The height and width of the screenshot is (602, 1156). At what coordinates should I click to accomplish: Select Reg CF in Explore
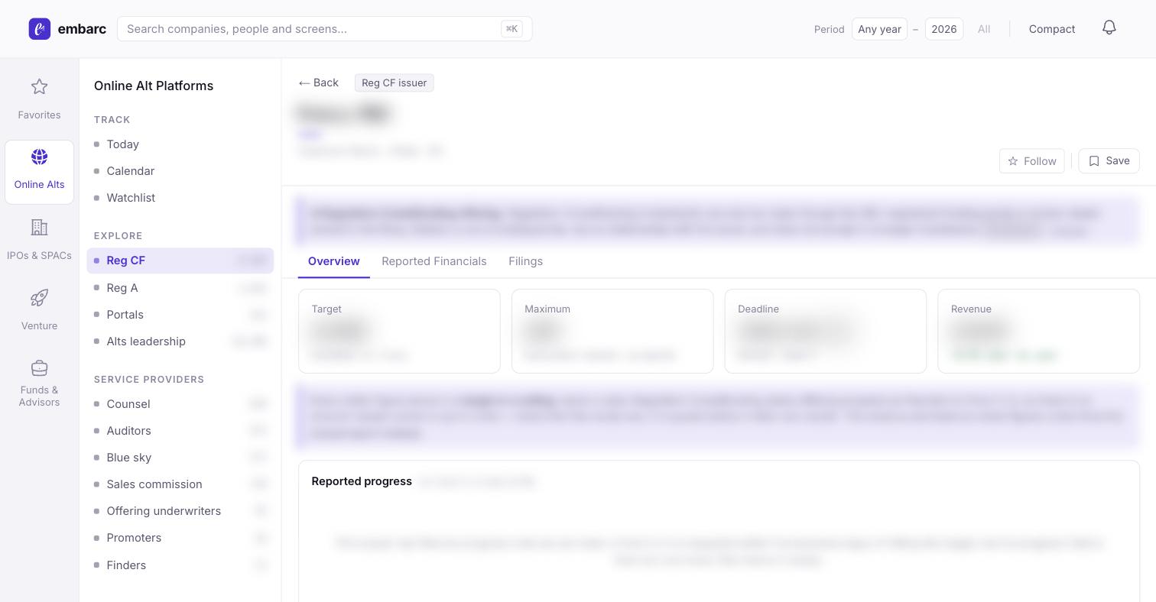point(180,261)
